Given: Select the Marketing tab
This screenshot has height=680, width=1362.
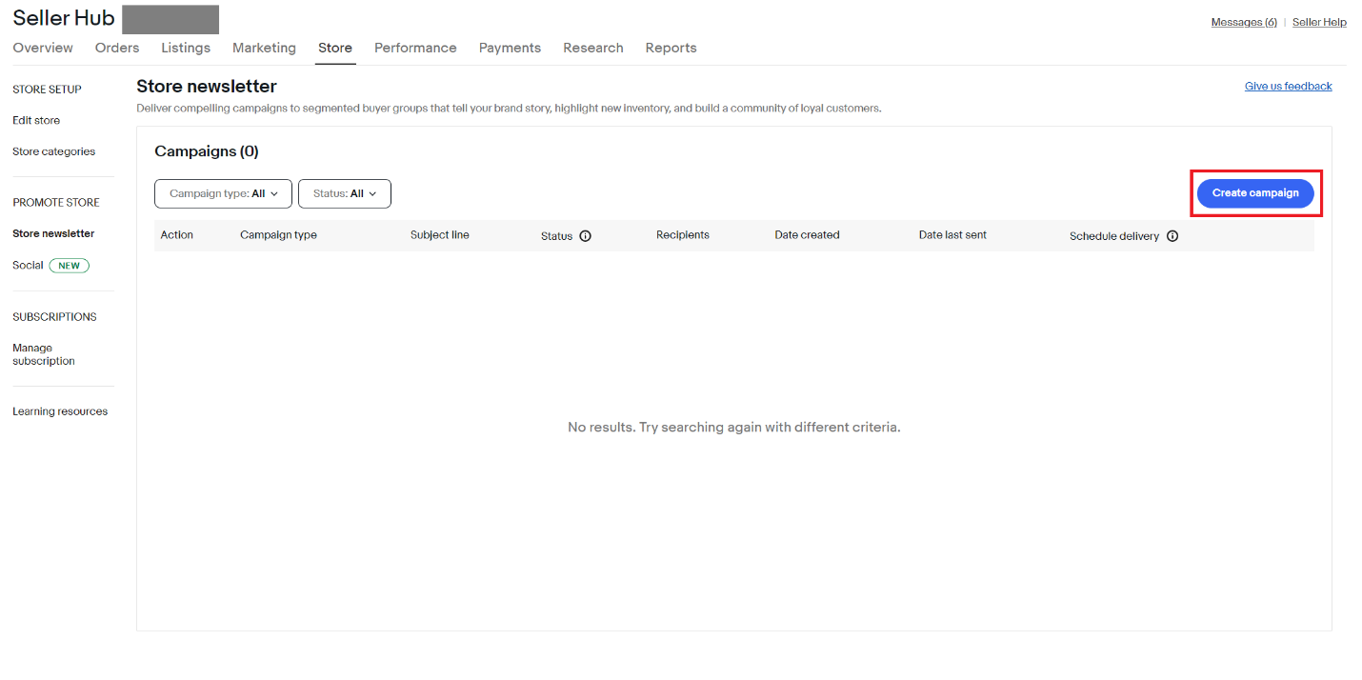Looking at the screenshot, I should point(264,48).
